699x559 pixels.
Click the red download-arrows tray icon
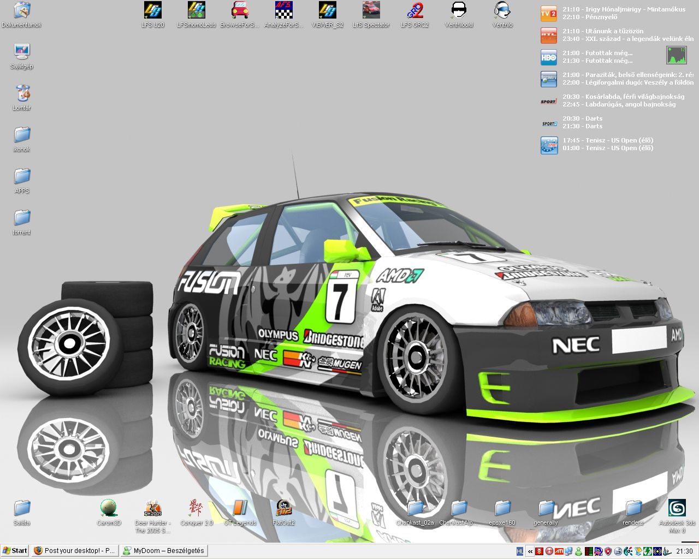[x=539, y=551]
